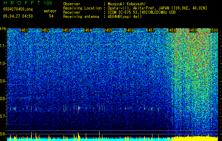Click the 0453 time marker

pos(66,30)
